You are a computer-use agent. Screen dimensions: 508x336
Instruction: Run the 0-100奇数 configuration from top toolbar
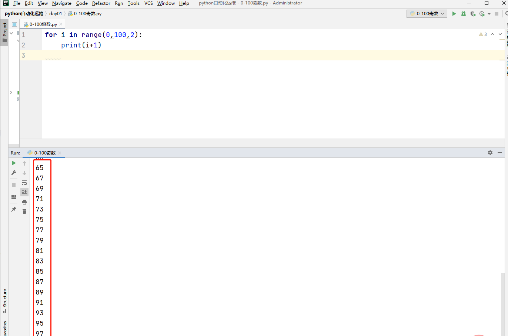coord(454,14)
